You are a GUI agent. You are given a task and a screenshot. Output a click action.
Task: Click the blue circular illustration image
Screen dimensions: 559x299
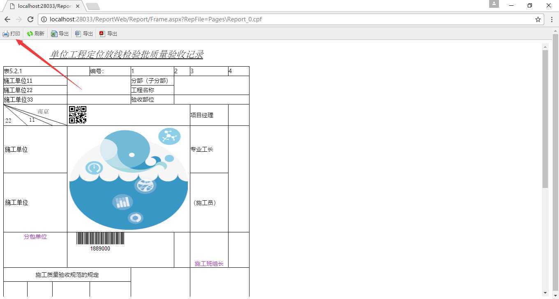tap(129, 178)
